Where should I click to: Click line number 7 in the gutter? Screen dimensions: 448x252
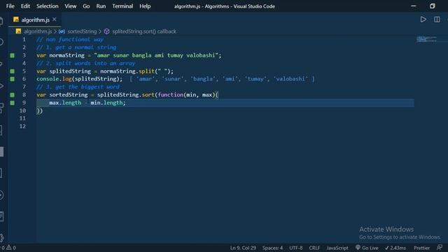coord(24,87)
